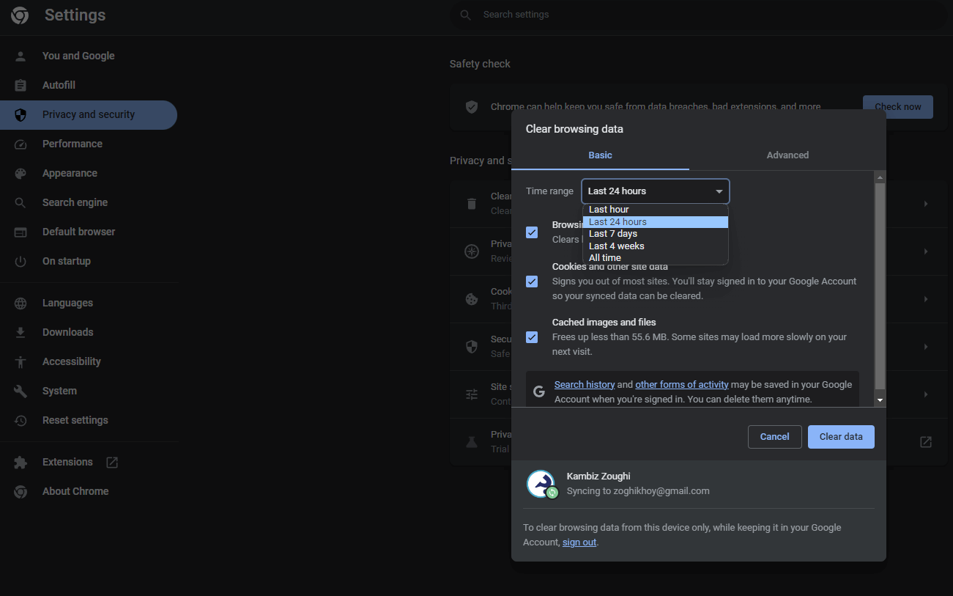Open external link icon in Privacy Sandbox row

[x=926, y=441]
